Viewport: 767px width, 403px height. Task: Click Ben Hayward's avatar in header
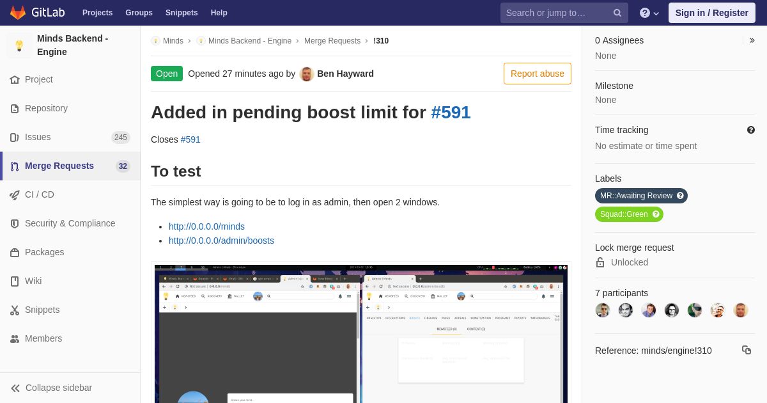(x=307, y=74)
